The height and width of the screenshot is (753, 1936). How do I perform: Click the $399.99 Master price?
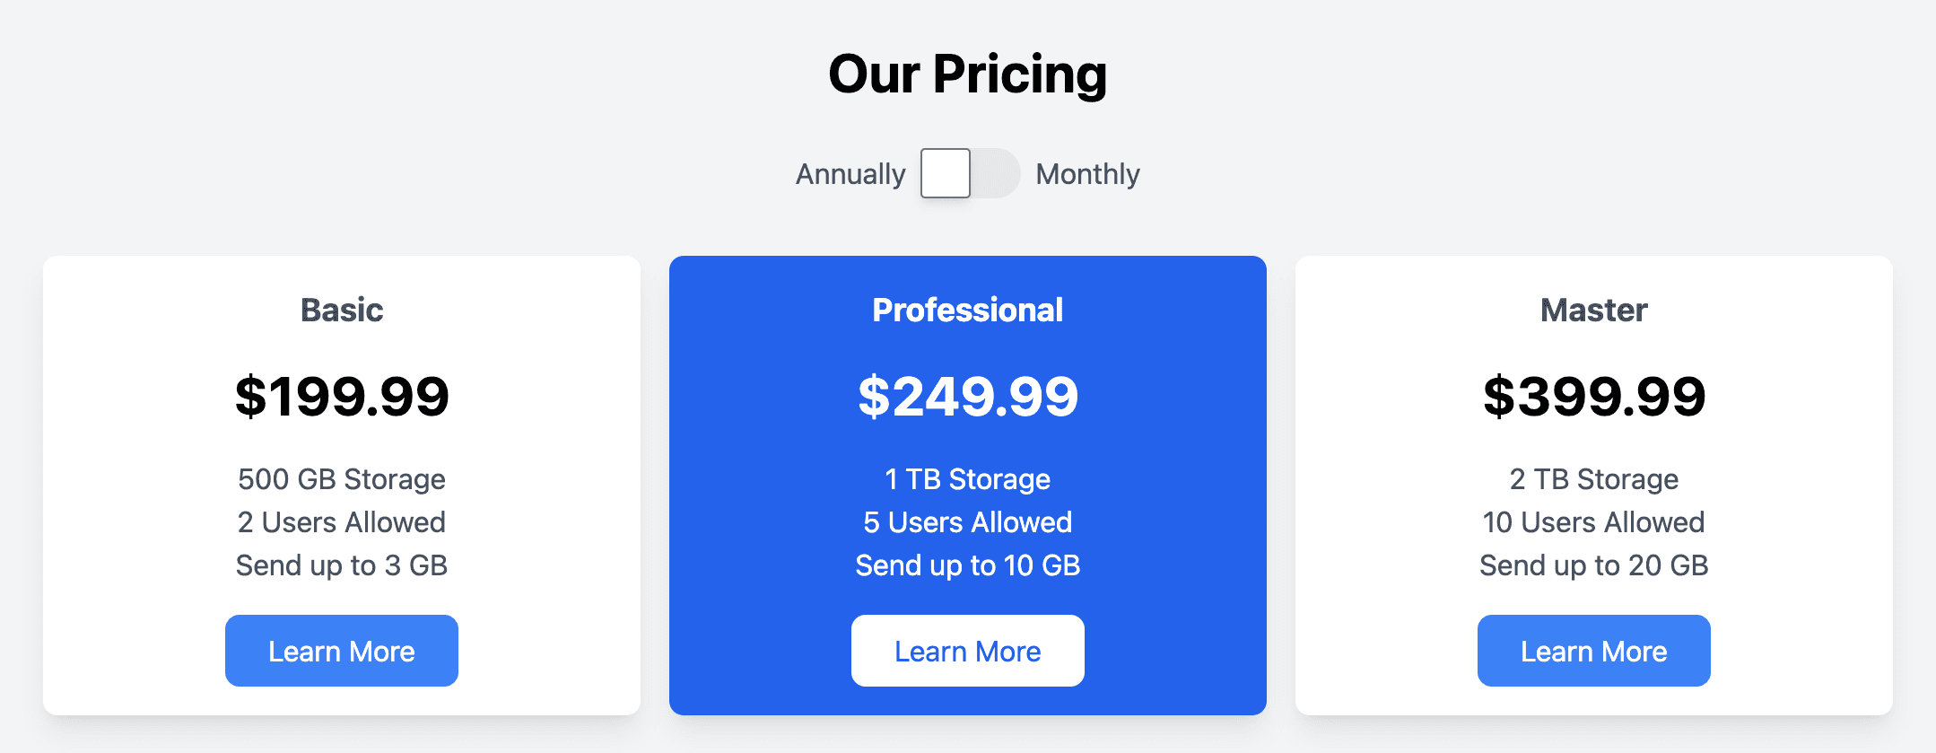click(x=1594, y=396)
